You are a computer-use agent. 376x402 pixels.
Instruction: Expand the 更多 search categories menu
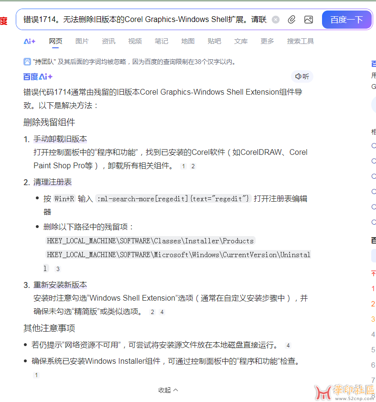(267, 42)
